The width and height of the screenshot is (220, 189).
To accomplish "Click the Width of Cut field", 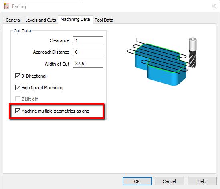I will click(88, 64).
